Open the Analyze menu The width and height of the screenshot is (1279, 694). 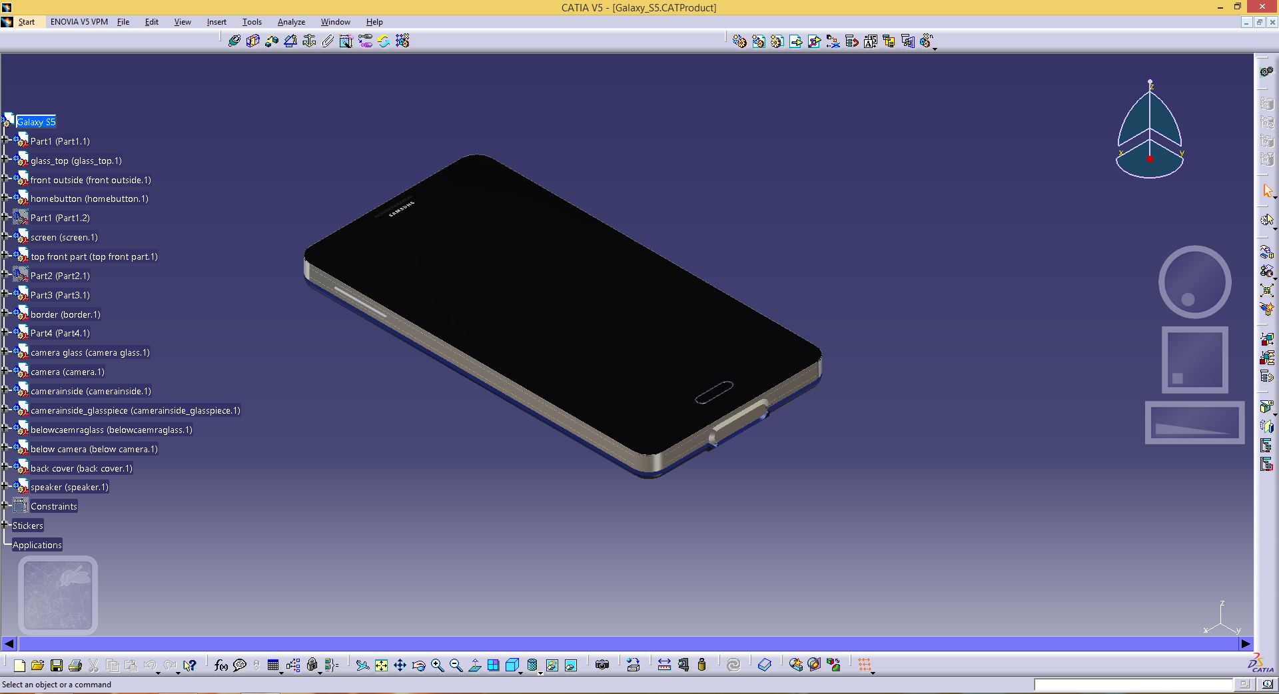tap(291, 22)
